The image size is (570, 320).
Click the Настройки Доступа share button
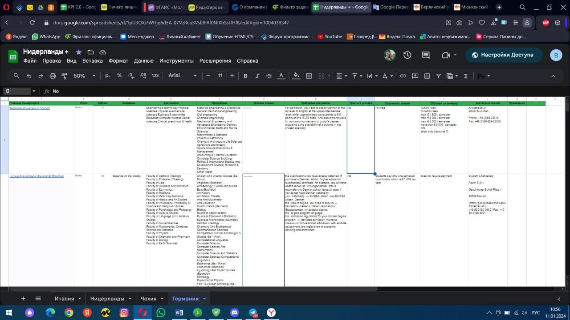pos(504,55)
